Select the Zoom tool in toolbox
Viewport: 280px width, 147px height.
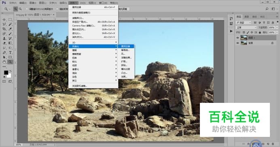10,62
